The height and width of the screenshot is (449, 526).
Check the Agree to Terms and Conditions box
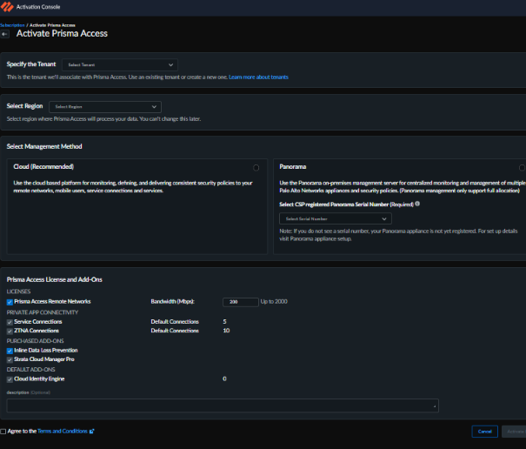click(3, 431)
